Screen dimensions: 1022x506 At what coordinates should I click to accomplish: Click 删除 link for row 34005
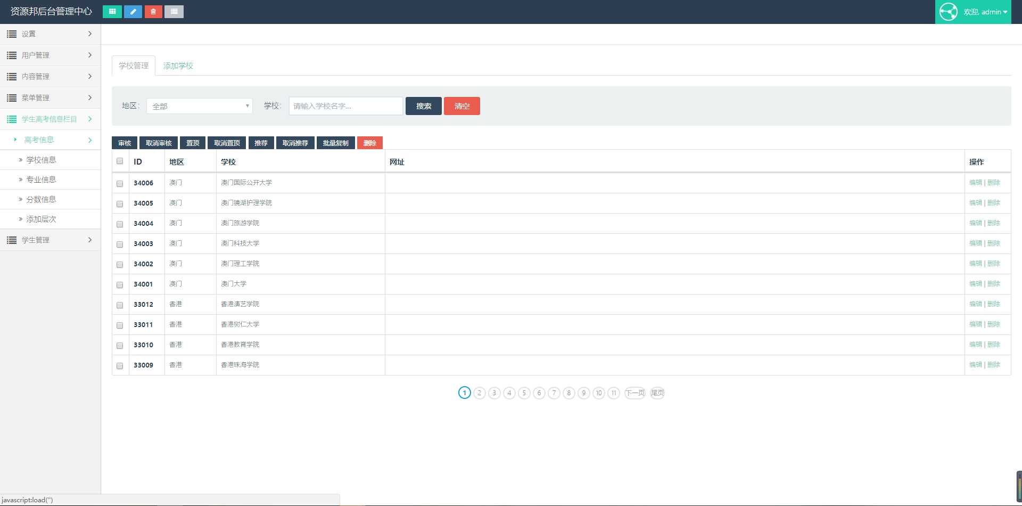(x=994, y=203)
